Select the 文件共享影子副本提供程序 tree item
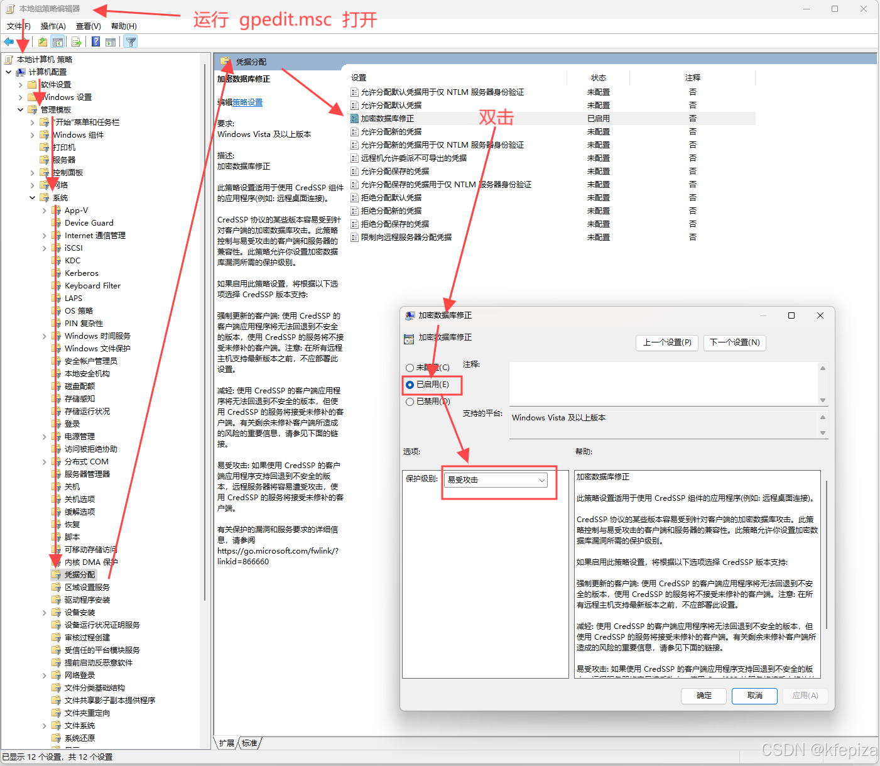 pos(109,701)
